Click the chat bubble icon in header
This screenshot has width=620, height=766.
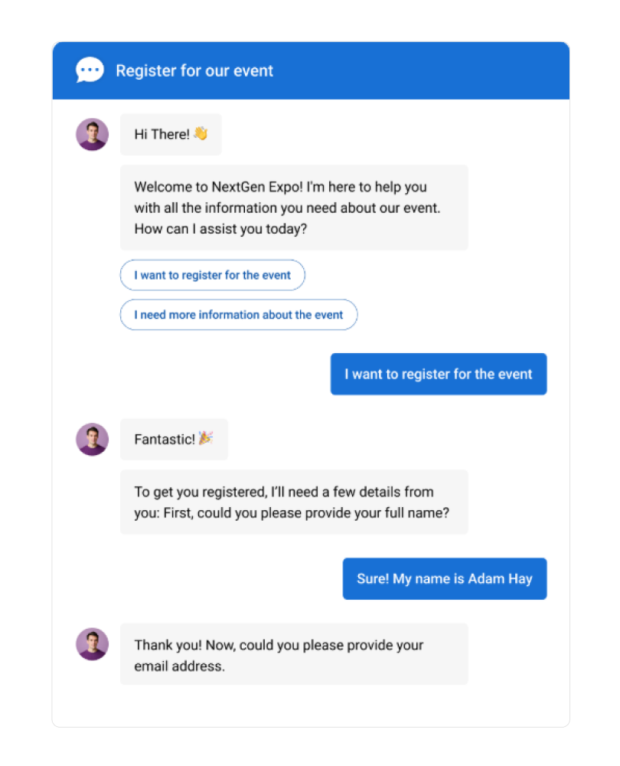pos(90,70)
